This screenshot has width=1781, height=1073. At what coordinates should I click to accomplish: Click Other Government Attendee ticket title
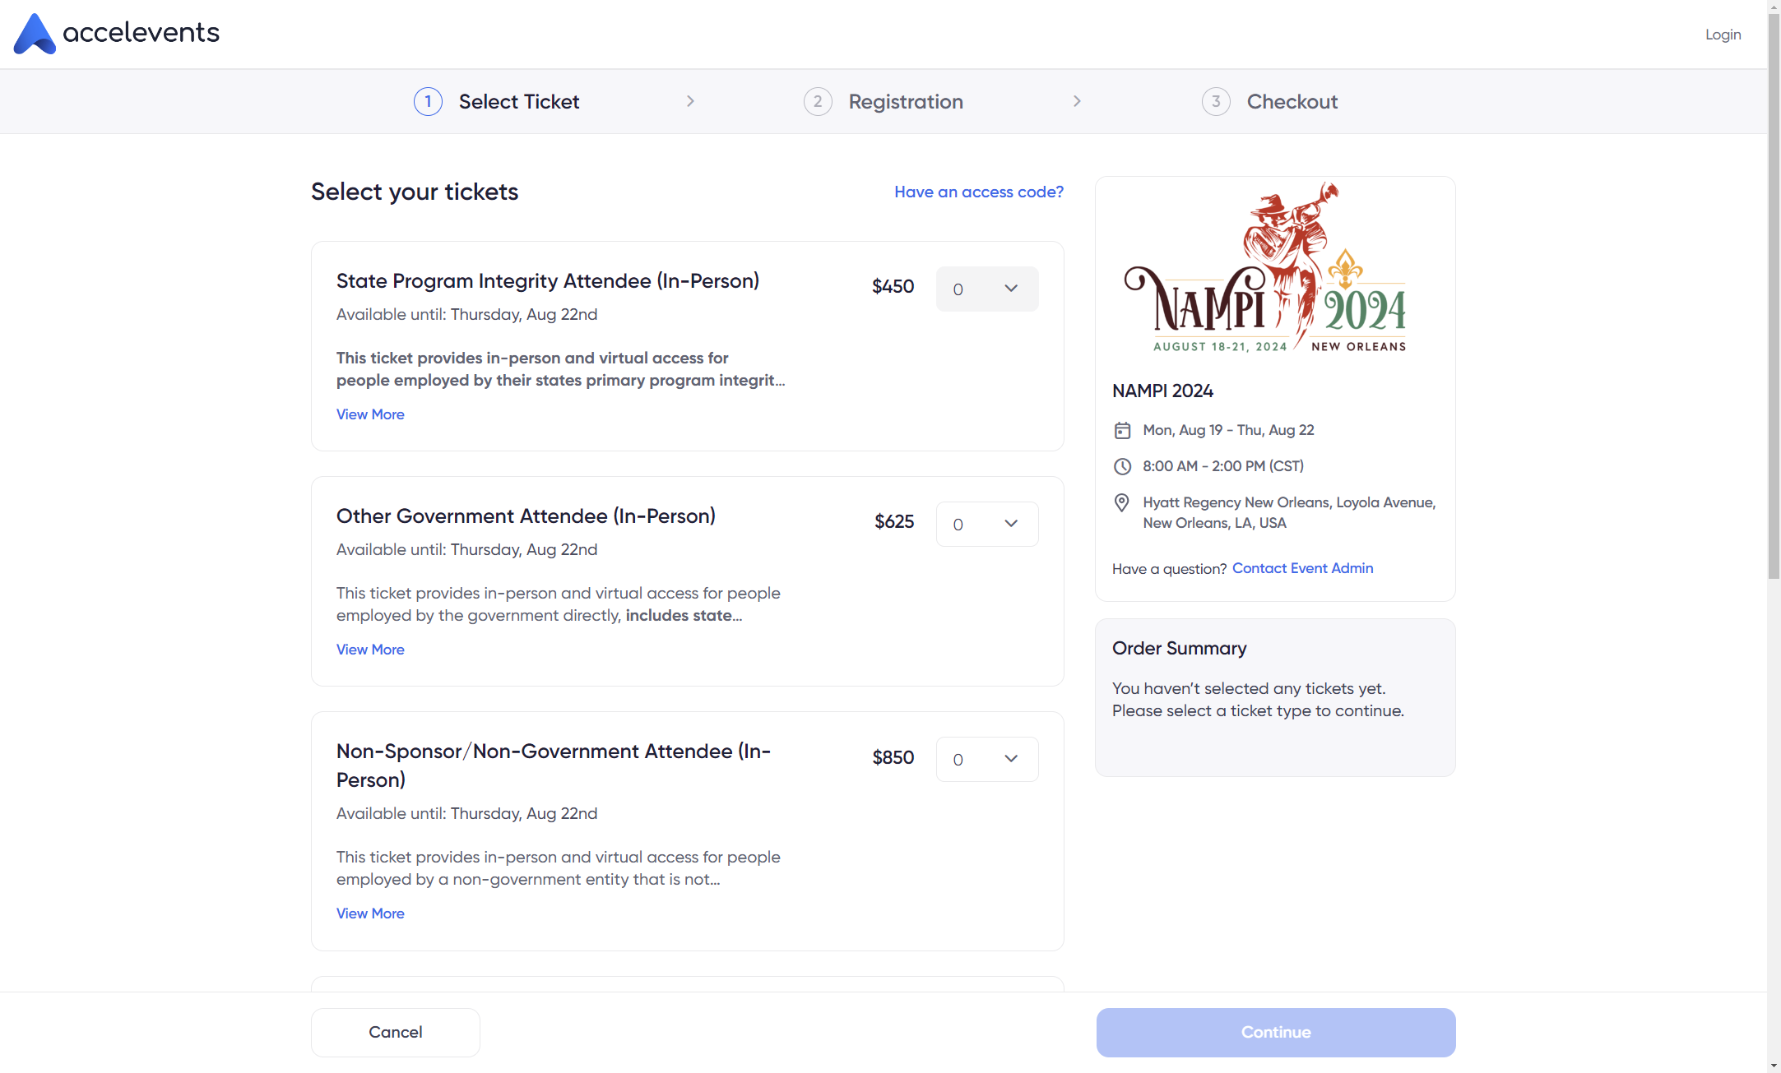pyautogui.click(x=526, y=516)
